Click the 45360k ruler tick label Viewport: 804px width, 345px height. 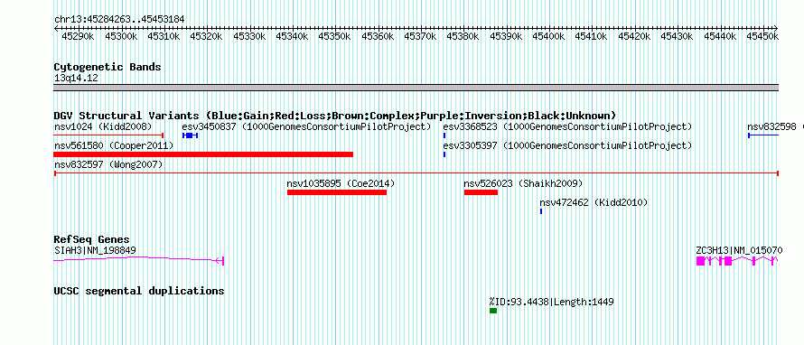379,36
